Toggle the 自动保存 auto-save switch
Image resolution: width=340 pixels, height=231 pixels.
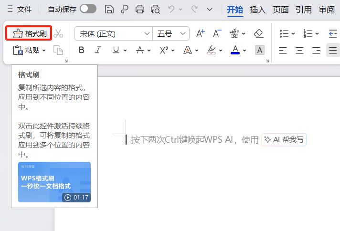[x=88, y=9]
